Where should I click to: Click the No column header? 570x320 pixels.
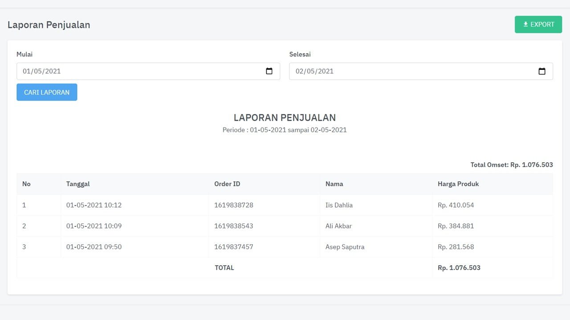(x=26, y=184)
